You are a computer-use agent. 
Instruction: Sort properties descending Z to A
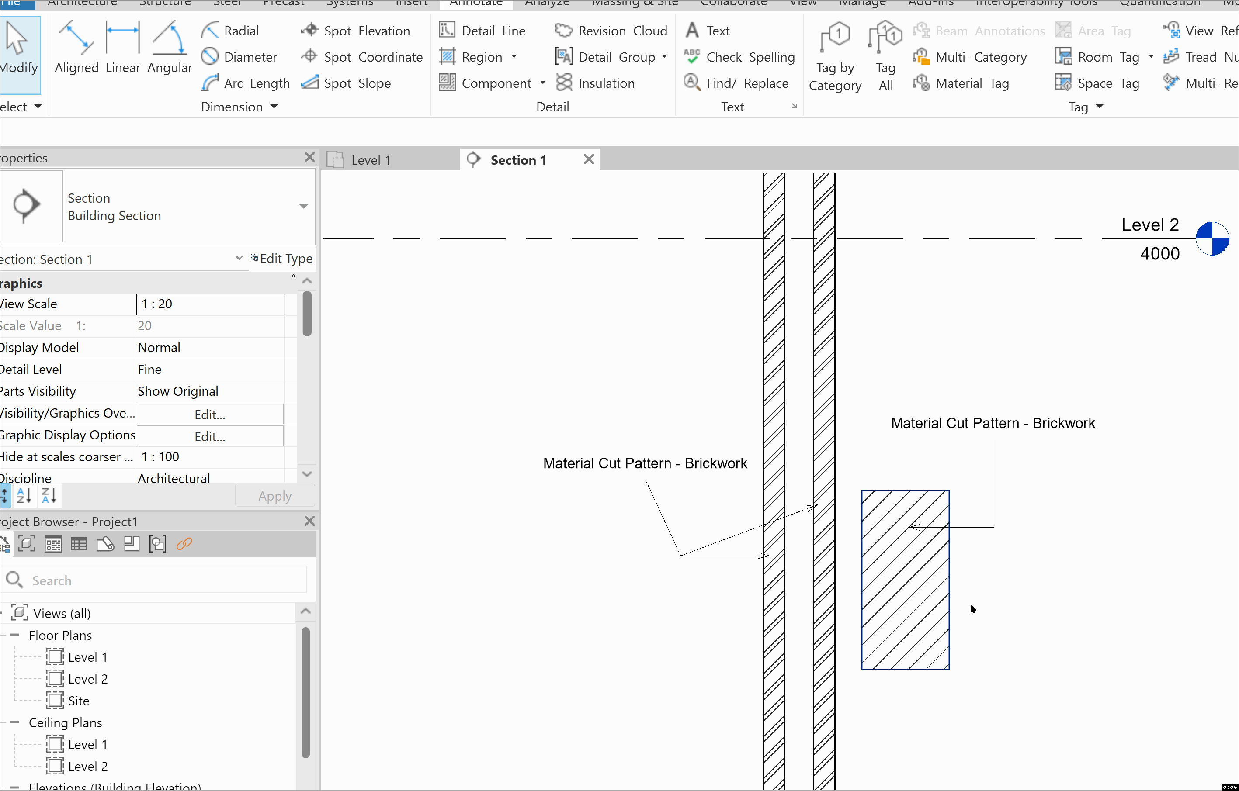click(x=49, y=495)
